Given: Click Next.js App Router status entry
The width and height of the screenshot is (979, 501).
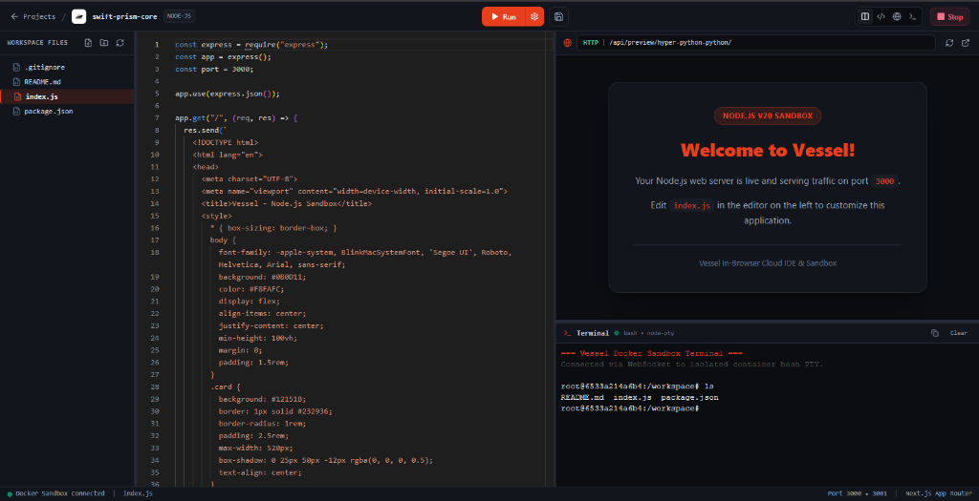Looking at the screenshot, I should 939,493.
